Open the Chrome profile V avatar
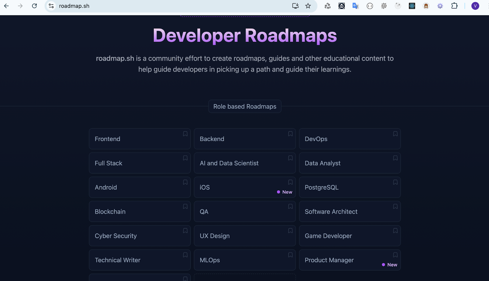Image resolution: width=489 pixels, height=281 pixels. point(475,6)
